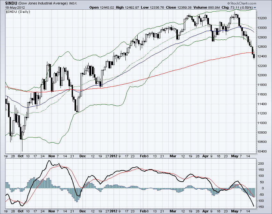Screen dimensions: 272x214
Task: Click the Feb label under the MACD panel
Action: click(x=143, y=211)
